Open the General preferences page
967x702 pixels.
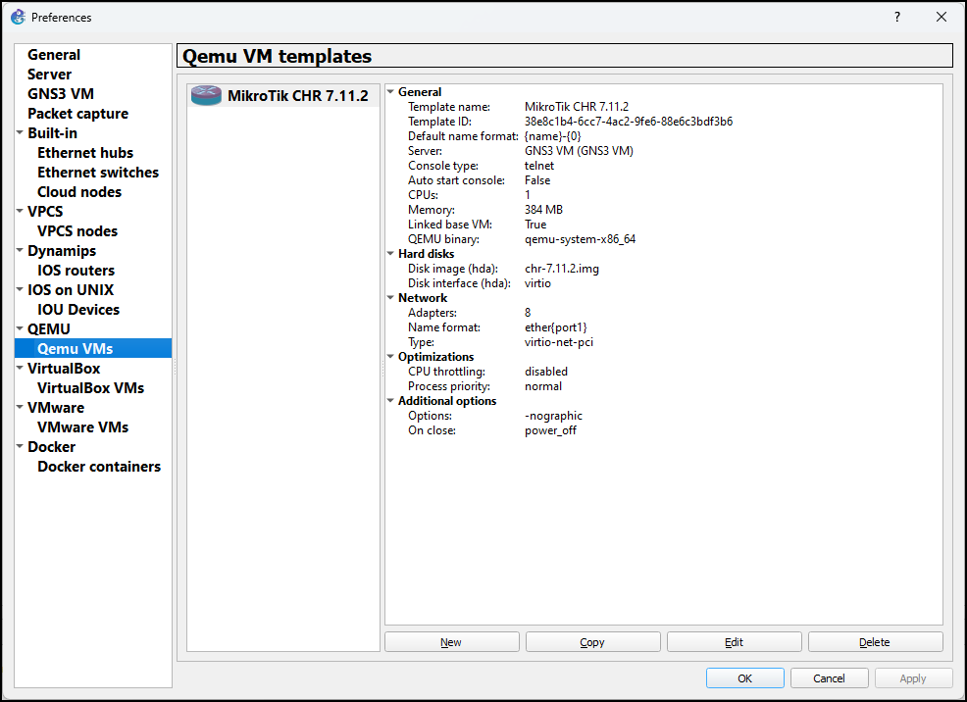tap(54, 55)
